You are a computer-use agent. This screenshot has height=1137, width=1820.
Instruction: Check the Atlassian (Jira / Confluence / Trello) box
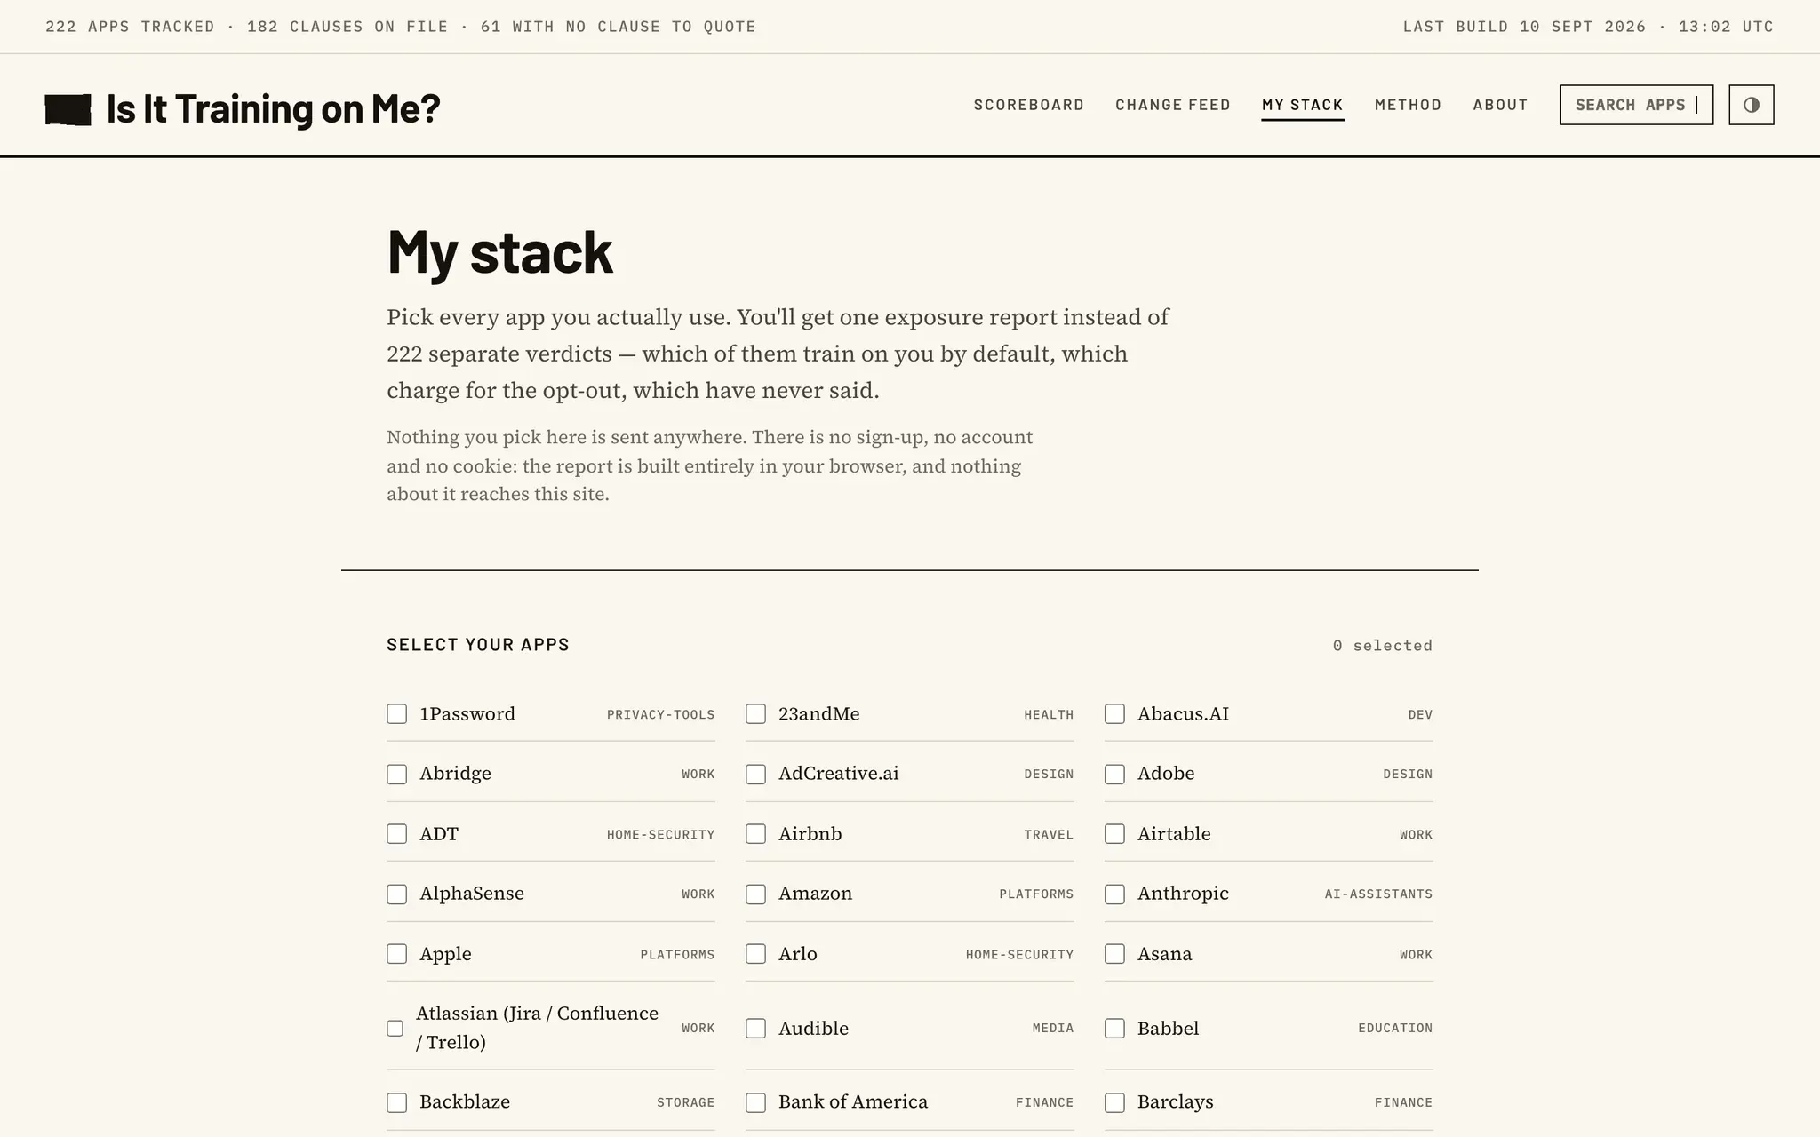[395, 1028]
